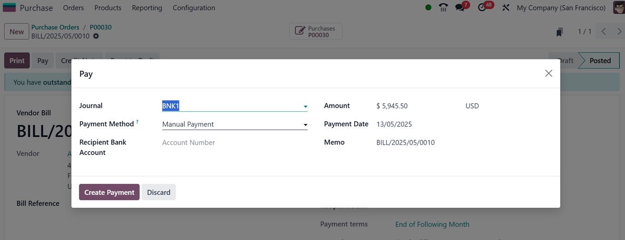Click the Purchases P00030 smart button
The width and height of the screenshot is (625, 240).
click(x=316, y=31)
